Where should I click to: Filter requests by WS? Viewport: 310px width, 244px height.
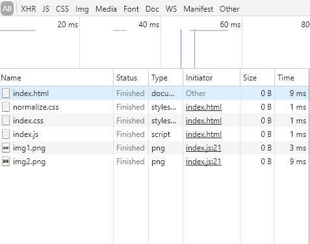171,9
